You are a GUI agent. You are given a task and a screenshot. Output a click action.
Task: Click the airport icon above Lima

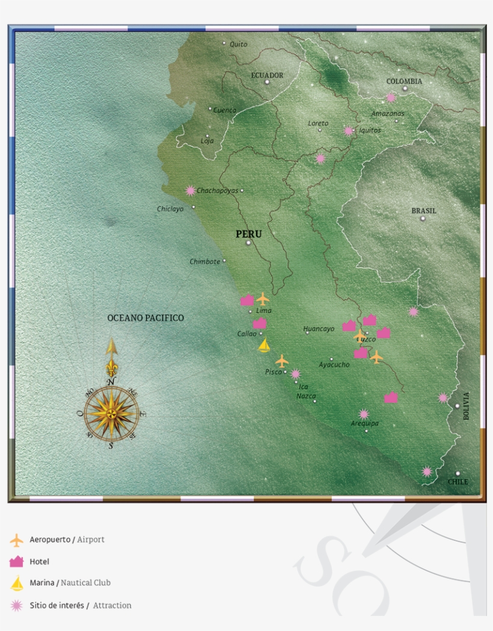click(263, 299)
